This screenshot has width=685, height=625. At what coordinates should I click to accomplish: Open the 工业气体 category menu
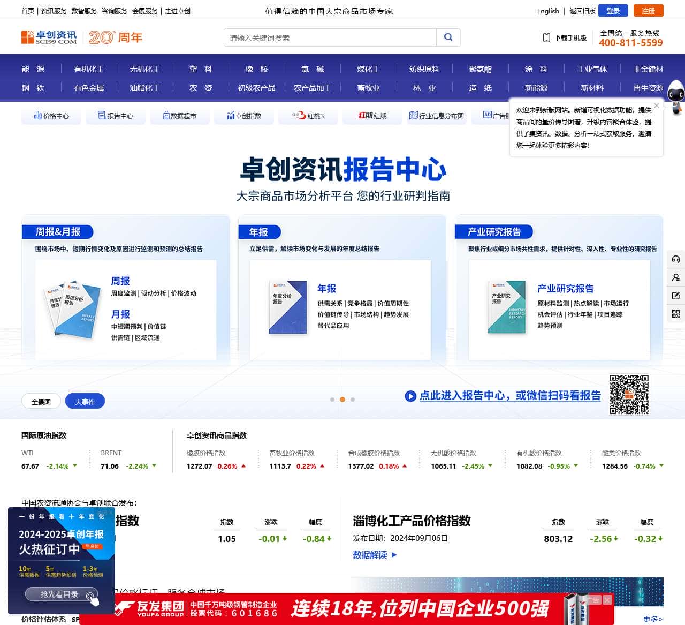pyautogui.click(x=592, y=69)
